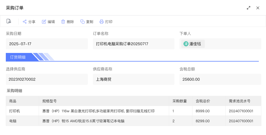Click the 含税总额 field 25600.00
Image resolution: width=266 pixels, height=135 pixels.
coord(220,79)
